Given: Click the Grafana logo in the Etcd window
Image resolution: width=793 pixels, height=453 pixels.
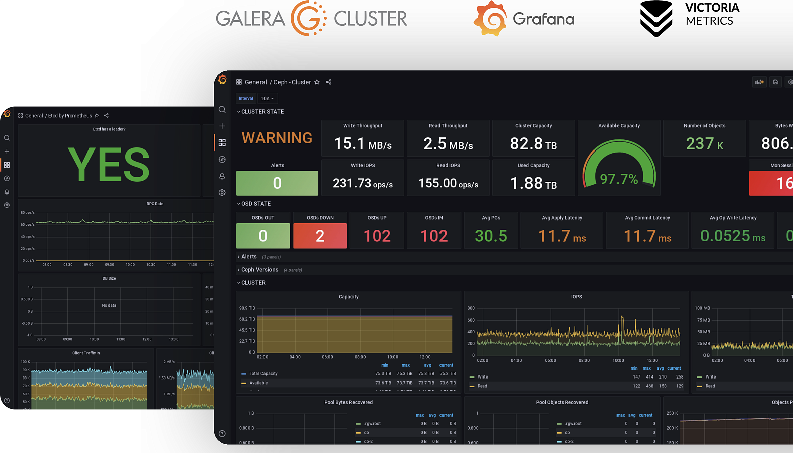Looking at the screenshot, I should (x=7, y=114).
